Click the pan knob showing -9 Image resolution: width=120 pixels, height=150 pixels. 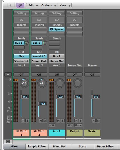pos(42,83)
